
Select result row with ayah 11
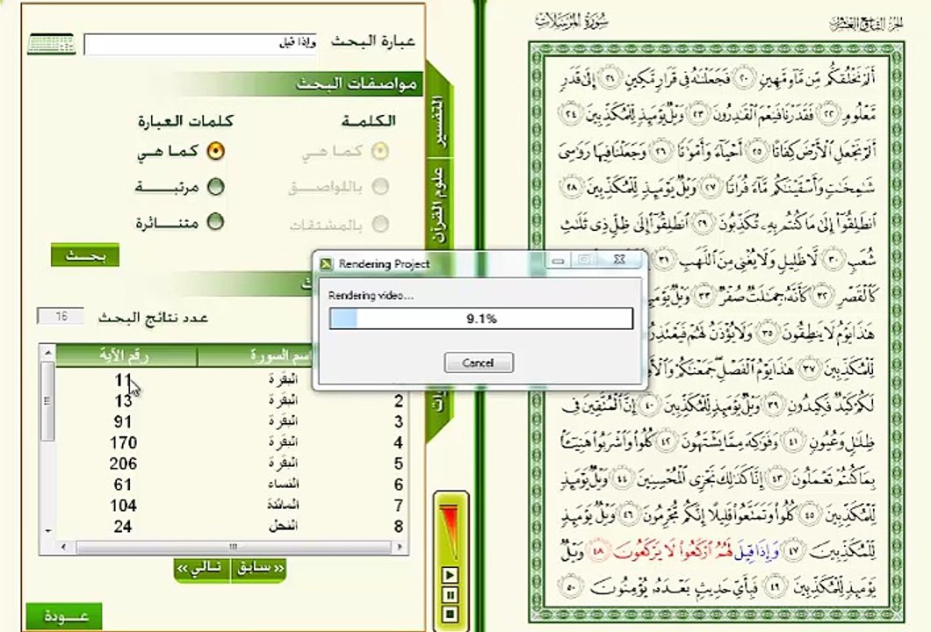coord(232,379)
